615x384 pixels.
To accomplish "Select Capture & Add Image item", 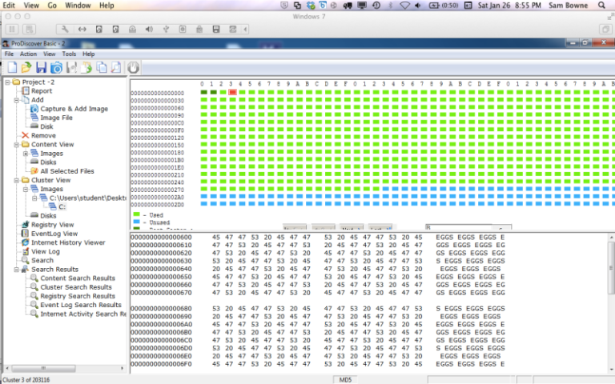I will point(74,109).
